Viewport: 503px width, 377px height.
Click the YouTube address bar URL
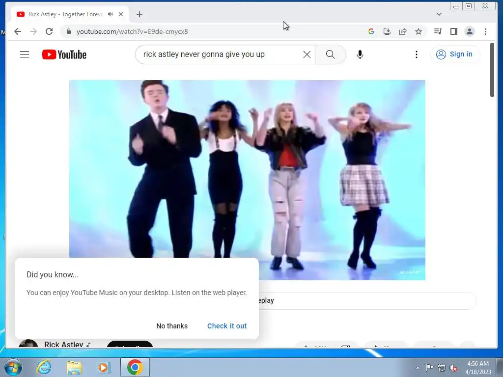(132, 31)
